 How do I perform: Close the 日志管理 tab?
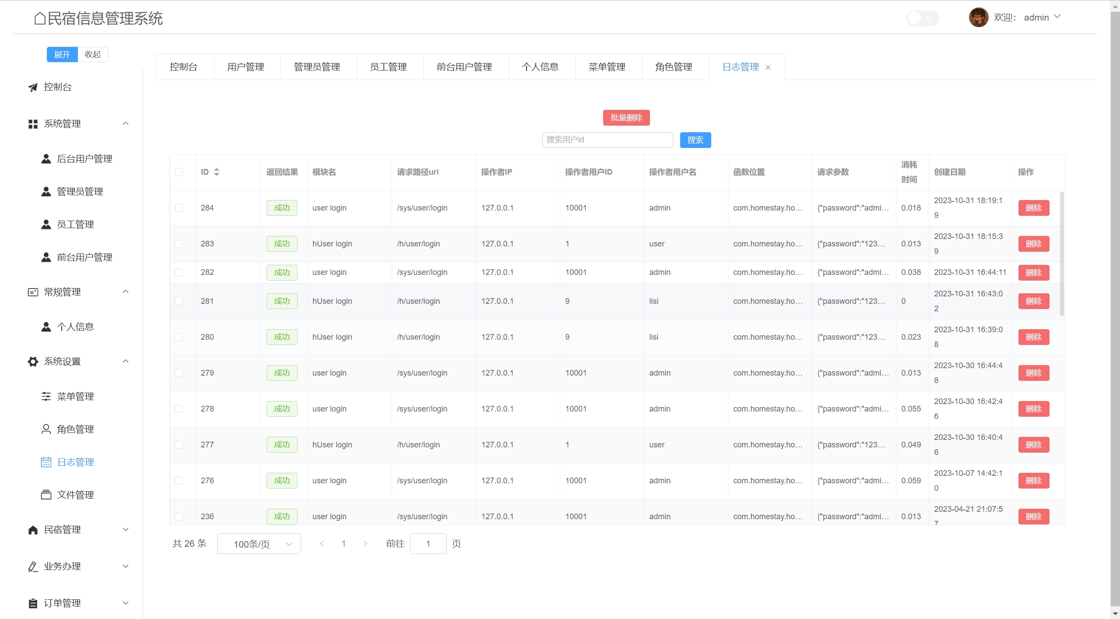tap(768, 67)
